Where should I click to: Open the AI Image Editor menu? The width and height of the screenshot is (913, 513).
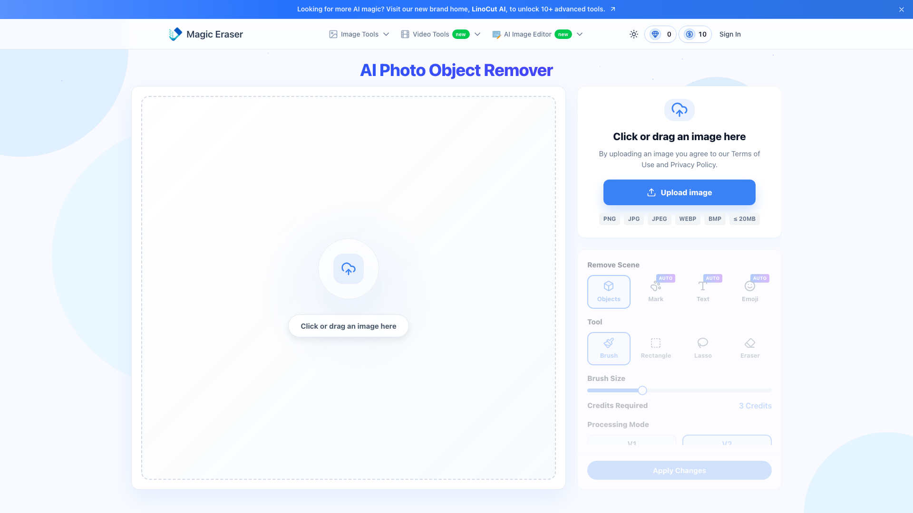point(537,34)
